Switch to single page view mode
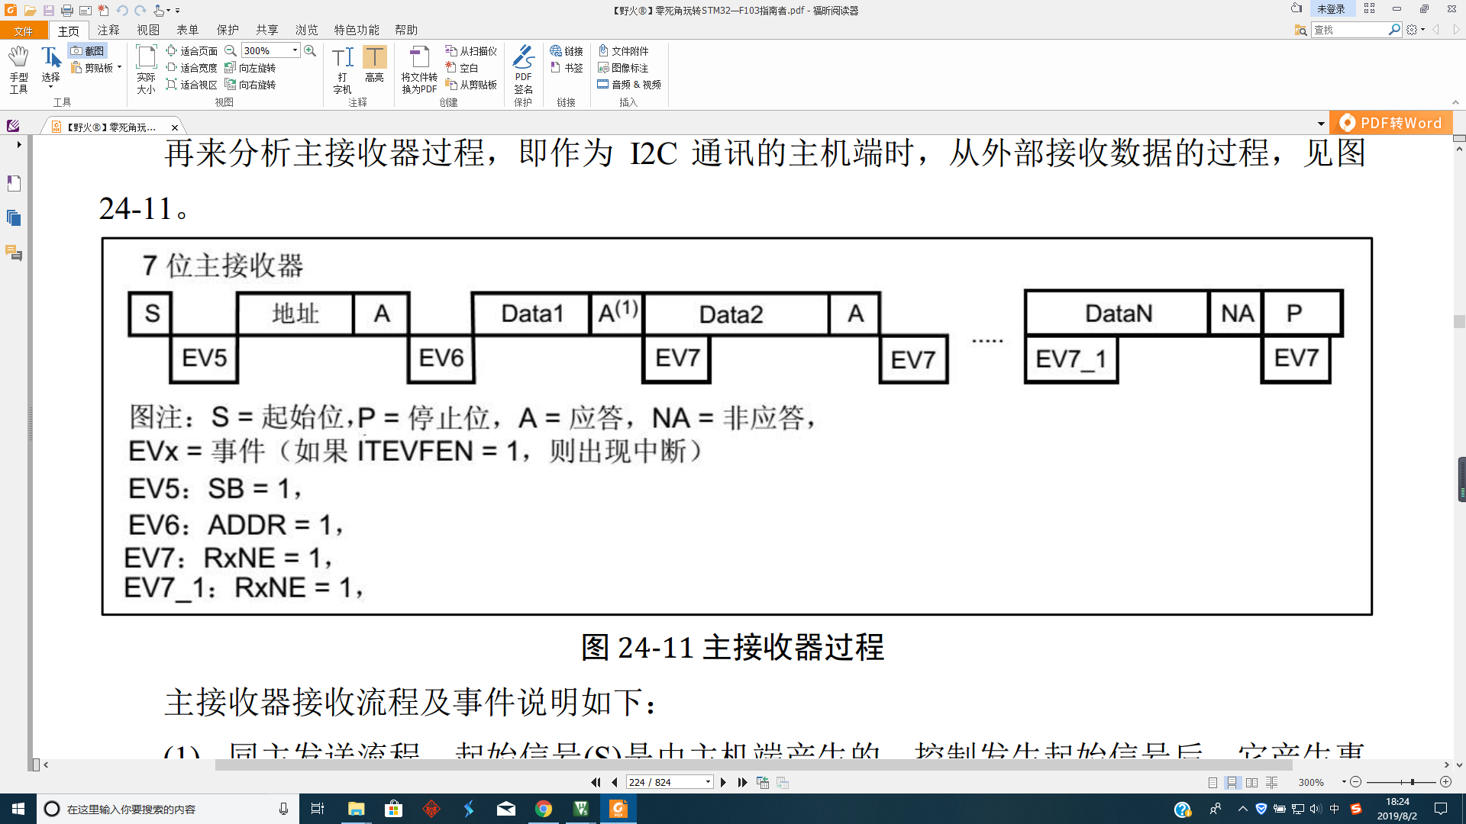 coord(1213,782)
